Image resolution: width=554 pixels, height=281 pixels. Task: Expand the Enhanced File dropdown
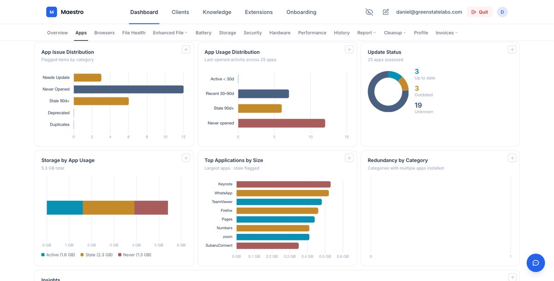[x=170, y=33]
